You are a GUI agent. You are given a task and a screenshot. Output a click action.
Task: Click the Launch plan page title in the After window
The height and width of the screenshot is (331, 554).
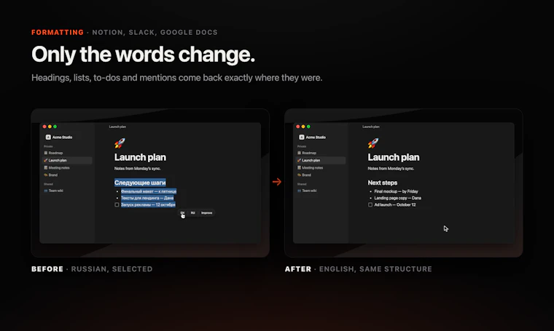393,157
